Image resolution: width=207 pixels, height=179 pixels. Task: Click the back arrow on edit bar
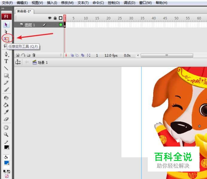[x=27, y=62]
